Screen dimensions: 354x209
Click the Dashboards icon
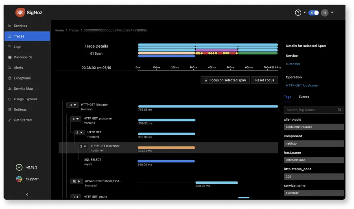click(10, 57)
